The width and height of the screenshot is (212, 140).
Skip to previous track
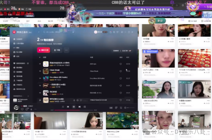[x=68, y=107]
